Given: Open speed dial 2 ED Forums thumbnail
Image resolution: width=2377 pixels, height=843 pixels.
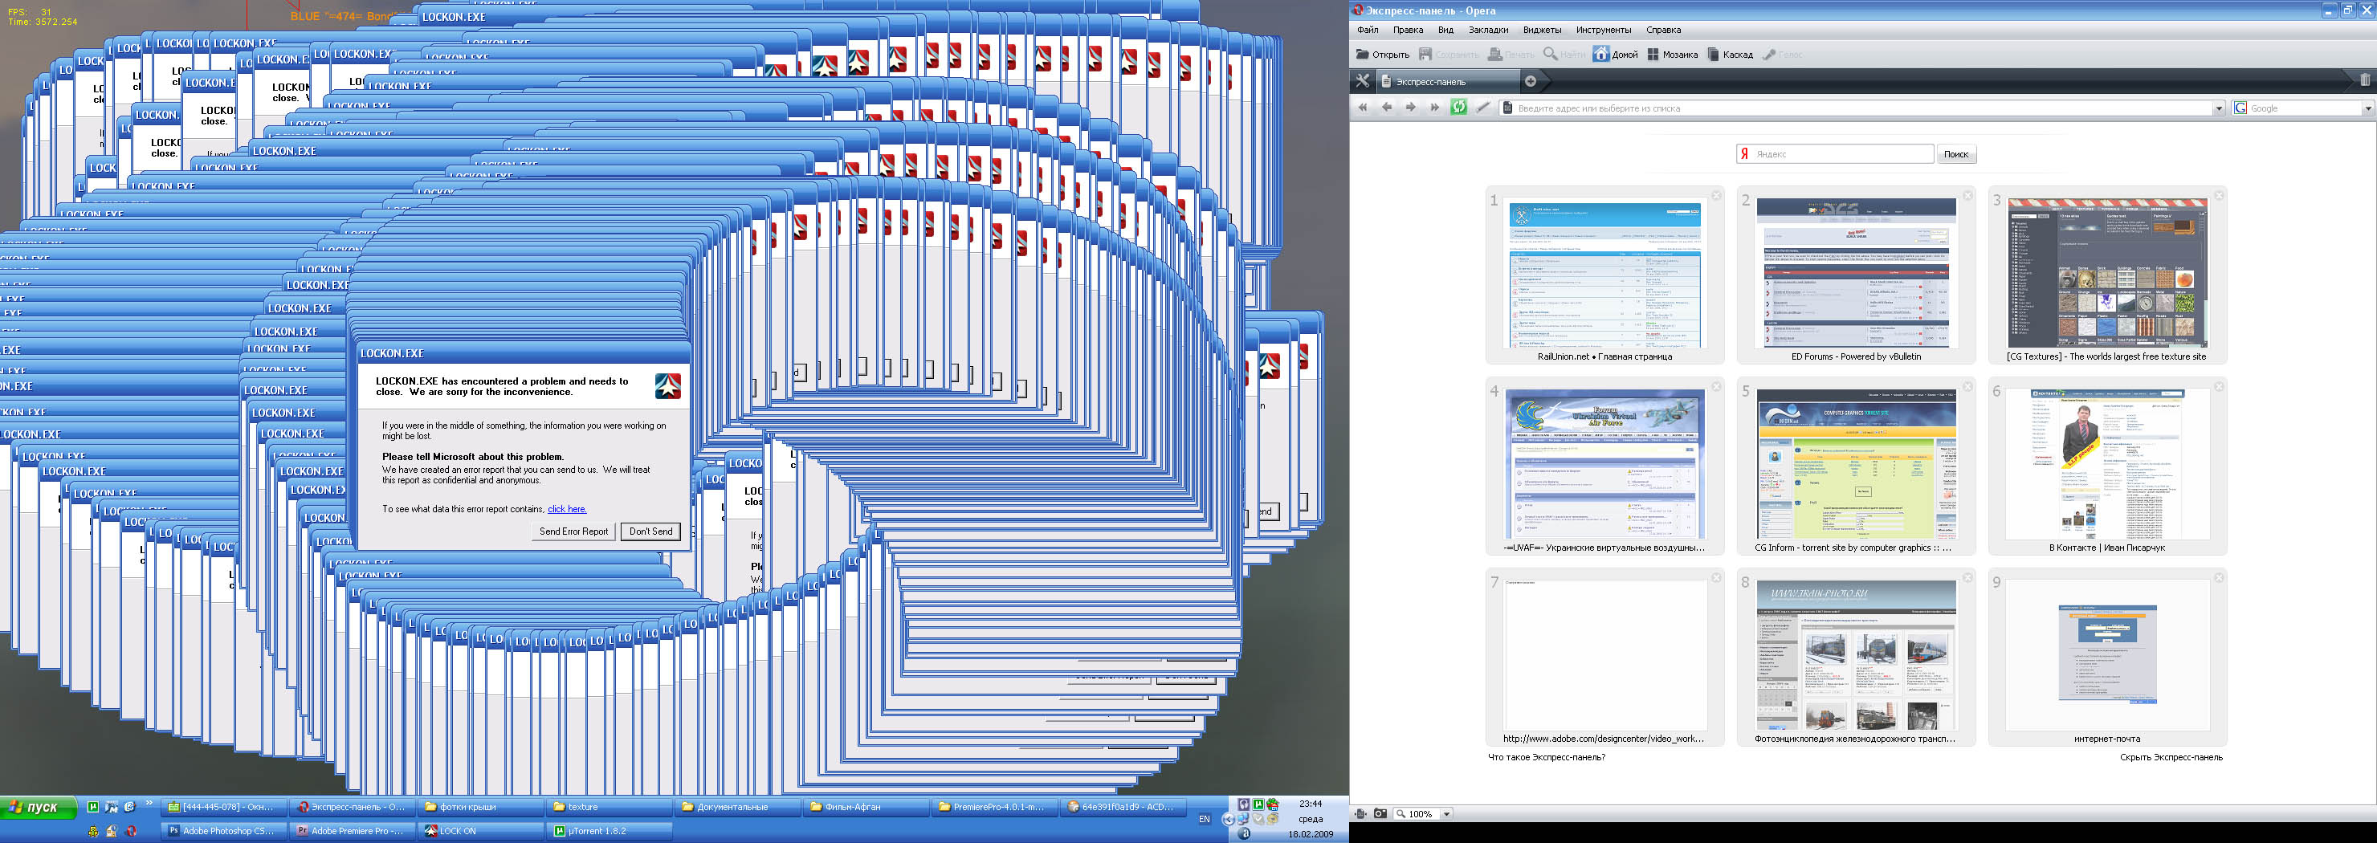Looking at the screenshot, I should pos(1856,274).
